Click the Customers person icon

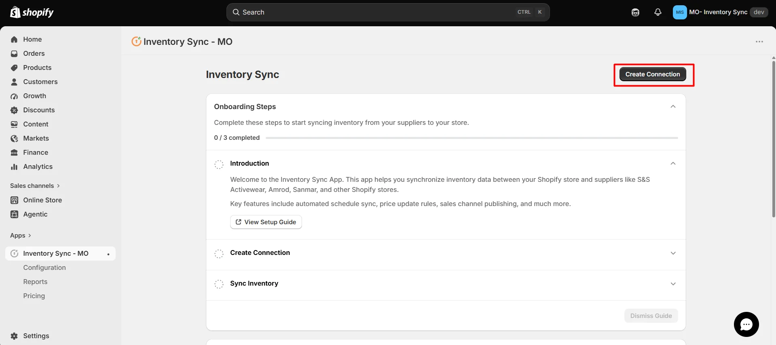pyautogui.click(x=14, y=82)
